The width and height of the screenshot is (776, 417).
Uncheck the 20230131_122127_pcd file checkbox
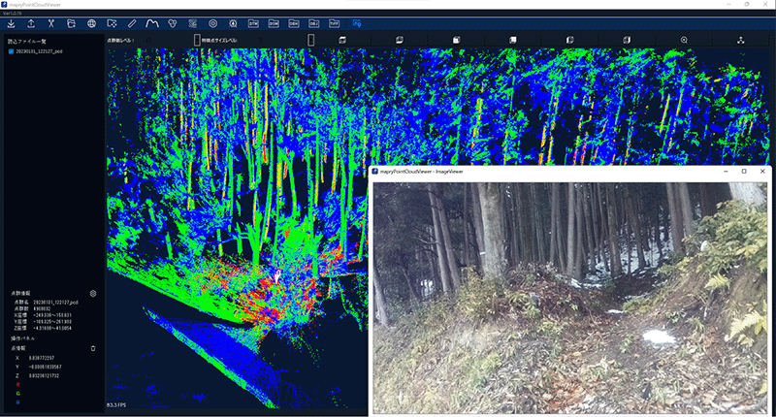[10, 52]
